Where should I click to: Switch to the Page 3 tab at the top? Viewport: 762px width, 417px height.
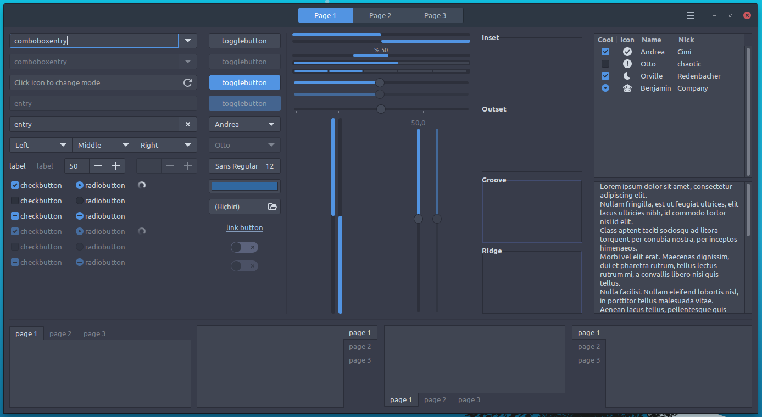435,15
